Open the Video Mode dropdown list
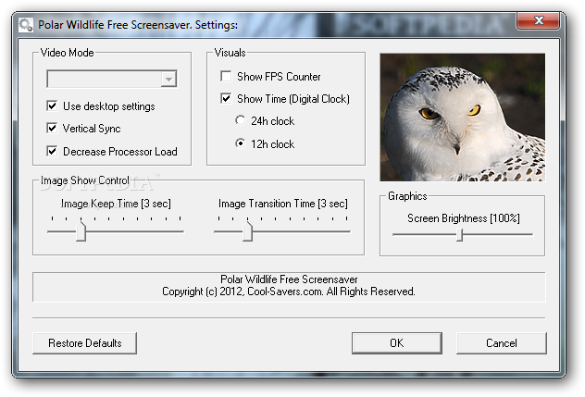The height and width of the screenshot is (397, 585). [168, 79]
